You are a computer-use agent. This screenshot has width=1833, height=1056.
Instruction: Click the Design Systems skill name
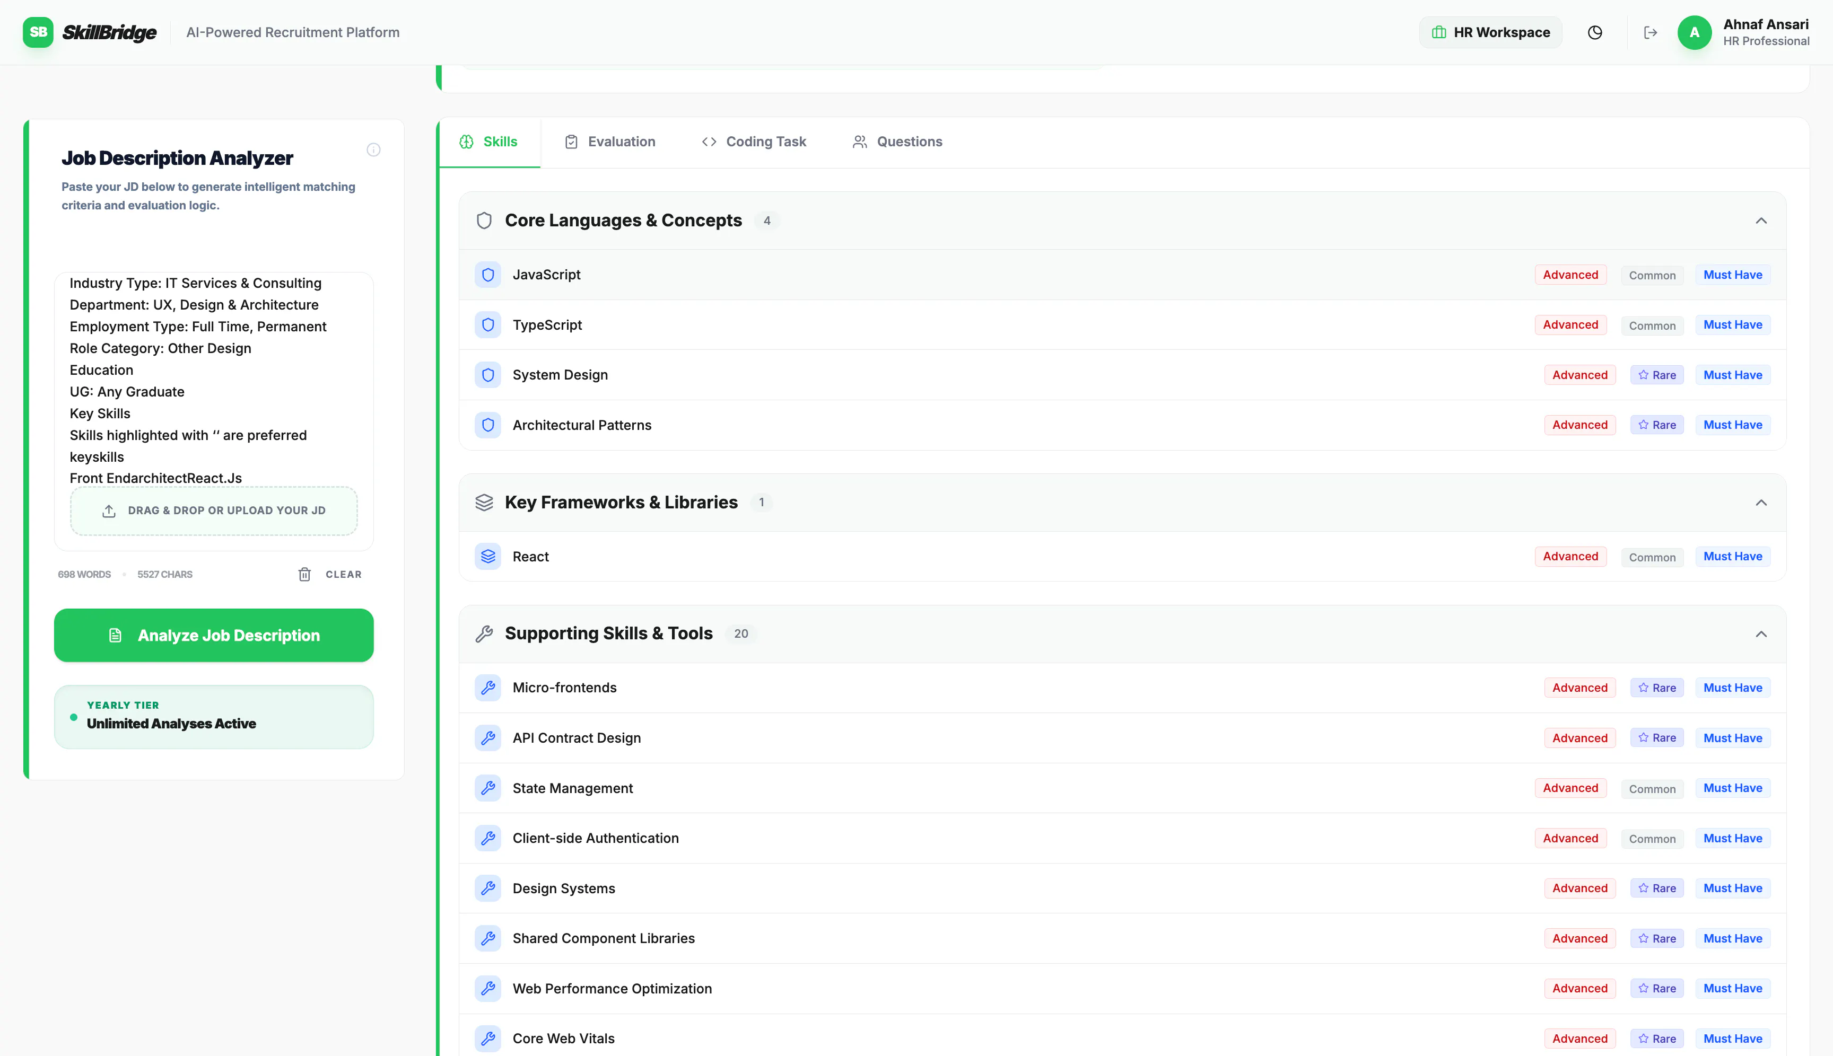point(564,888)
